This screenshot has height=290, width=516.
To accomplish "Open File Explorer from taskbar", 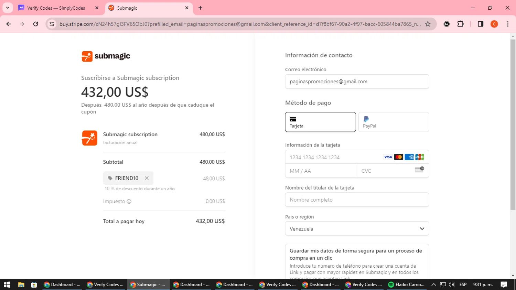I will click(x=21, y=284).
